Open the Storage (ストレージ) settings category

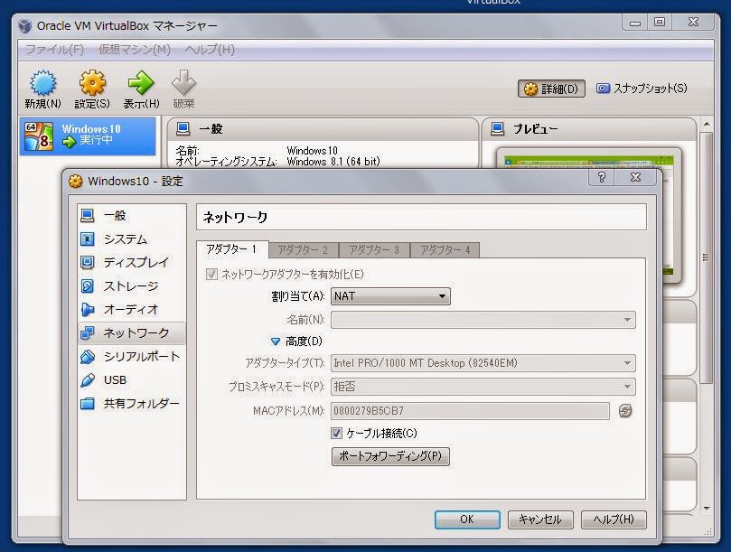point(131,285)
